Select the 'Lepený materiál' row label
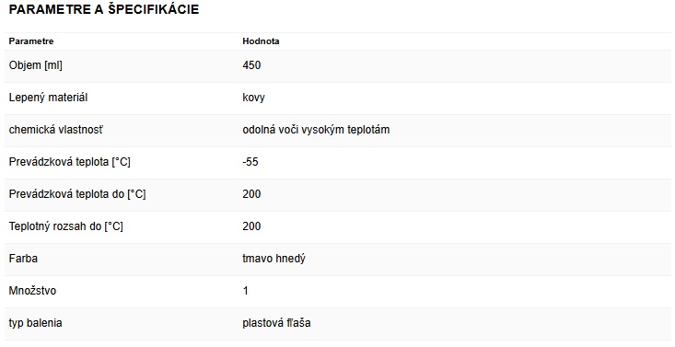The width and height of the screenshot is (675, 347). tap(48, 98)
